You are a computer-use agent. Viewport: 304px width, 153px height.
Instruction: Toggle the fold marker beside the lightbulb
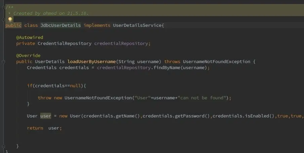click(3, 19)
